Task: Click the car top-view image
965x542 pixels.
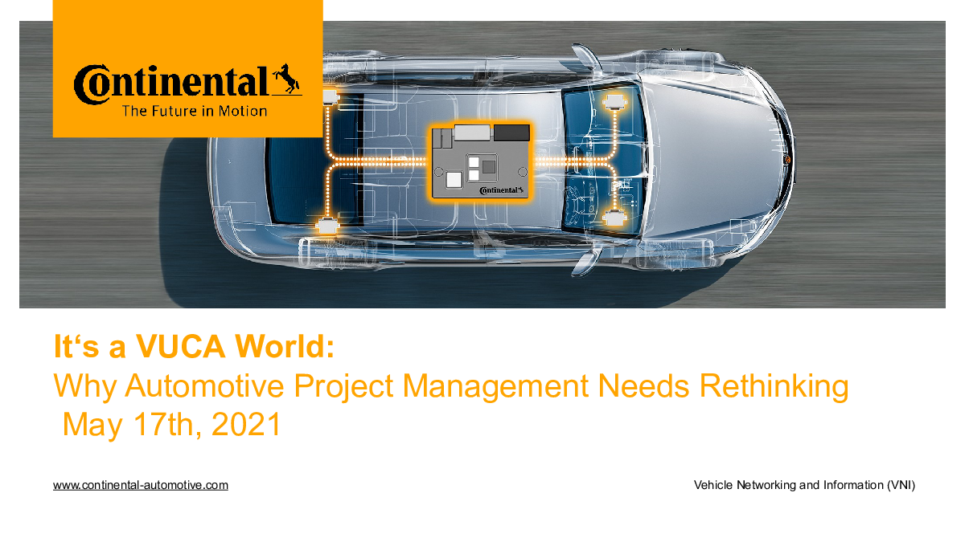Action: [482, 165]
